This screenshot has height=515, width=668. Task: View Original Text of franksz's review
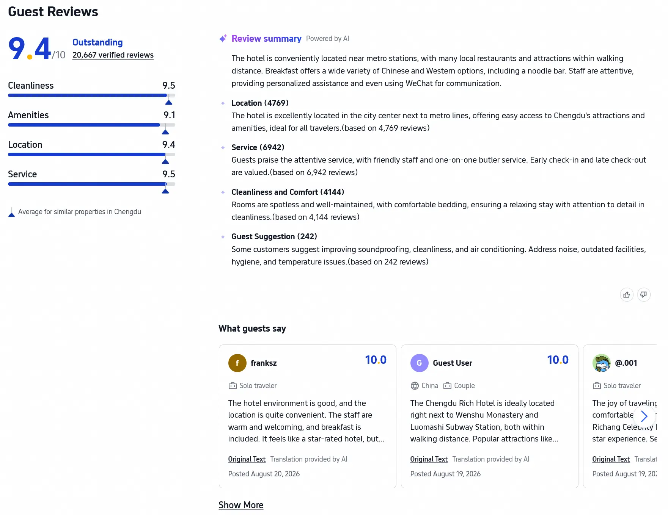247,459
